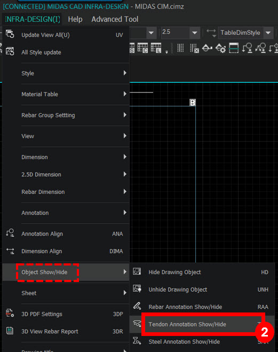
Task: Click the Dimension Align icon
Action: (x=10, y=251)
